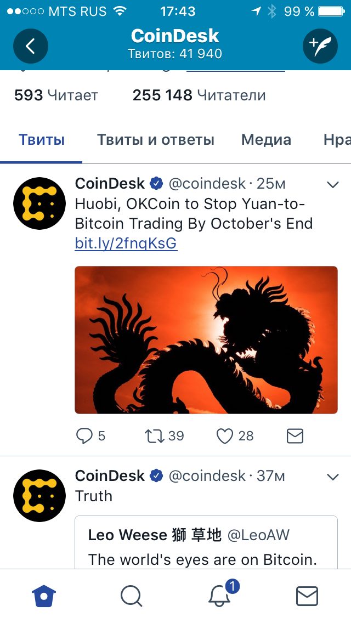View the 255 148 Читатели followers list
351x623 pixels.
pos(199,95)
